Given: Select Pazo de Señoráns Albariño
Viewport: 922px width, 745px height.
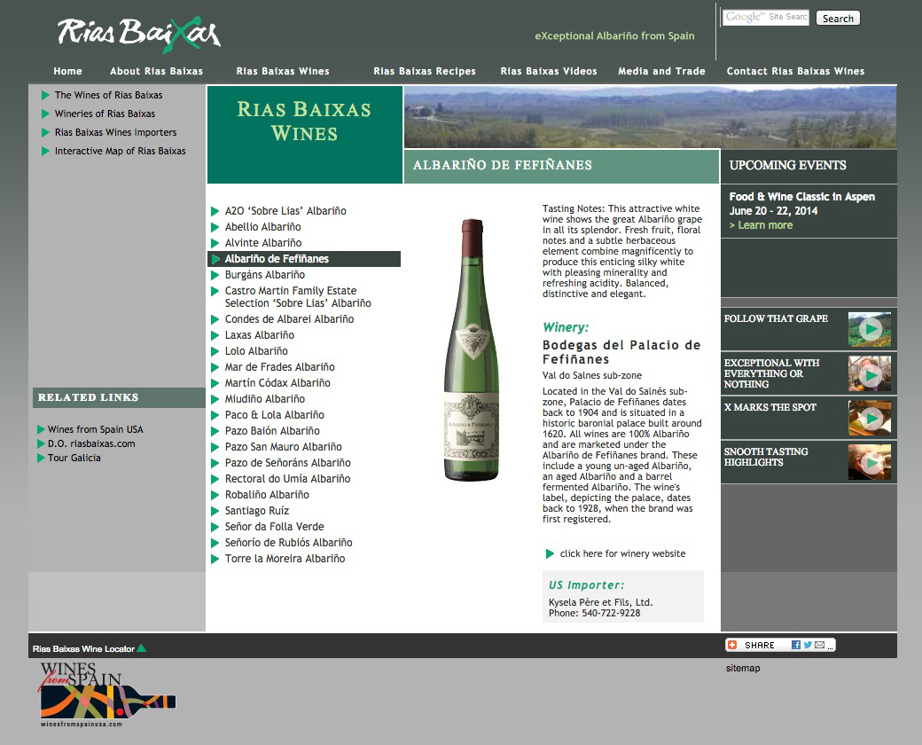Looking at the screenshot, I should pyautogui.click(x=287, y=463).
